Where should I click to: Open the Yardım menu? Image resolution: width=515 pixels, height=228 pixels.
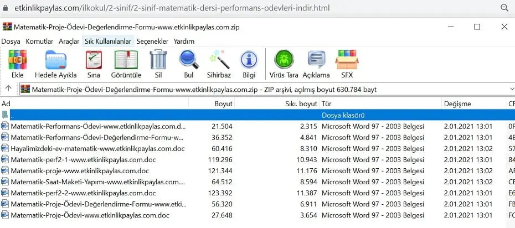point(184,42)
